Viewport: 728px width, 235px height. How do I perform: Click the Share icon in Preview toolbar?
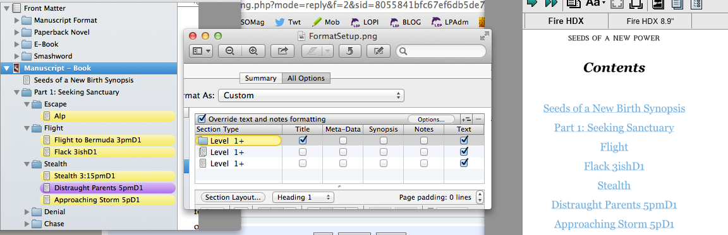(282, 52)
